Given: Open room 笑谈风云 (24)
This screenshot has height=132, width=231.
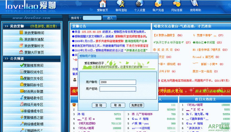Looking at the screenshot, I should pos(166,50).
